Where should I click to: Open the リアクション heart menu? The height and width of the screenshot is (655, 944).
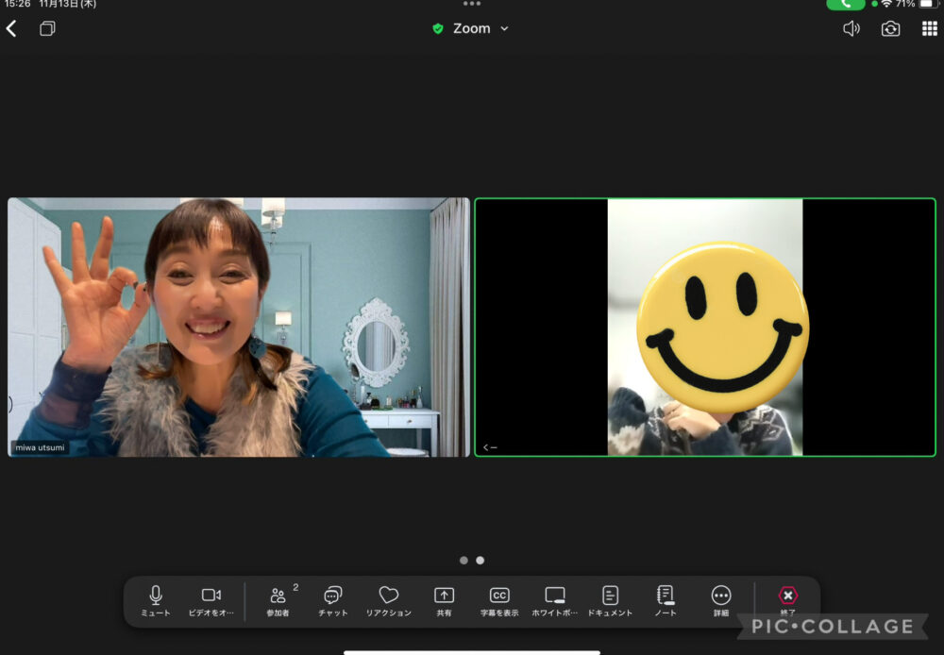pyautogui.click(x=388, y=600)
